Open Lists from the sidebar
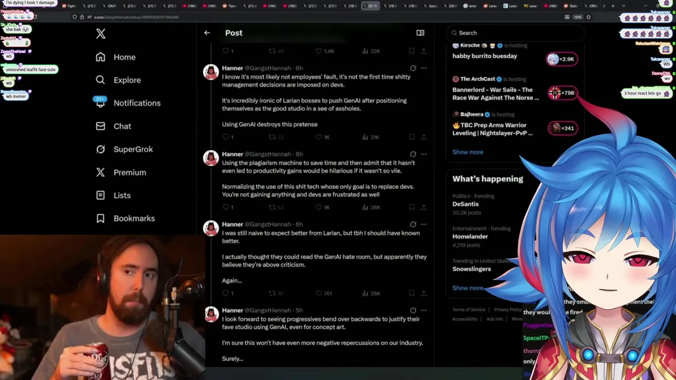 [113, 195]
